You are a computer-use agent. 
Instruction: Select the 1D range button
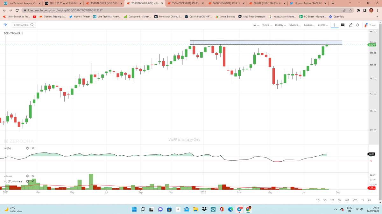tap(318, 200)
